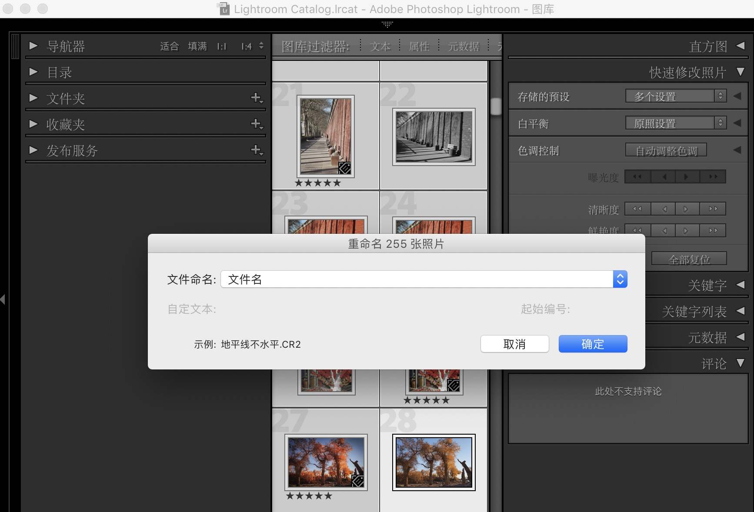Click the plus icon on 发布服务 panel
The height and width of the screenshot is (512, 754).
point(257,150)
